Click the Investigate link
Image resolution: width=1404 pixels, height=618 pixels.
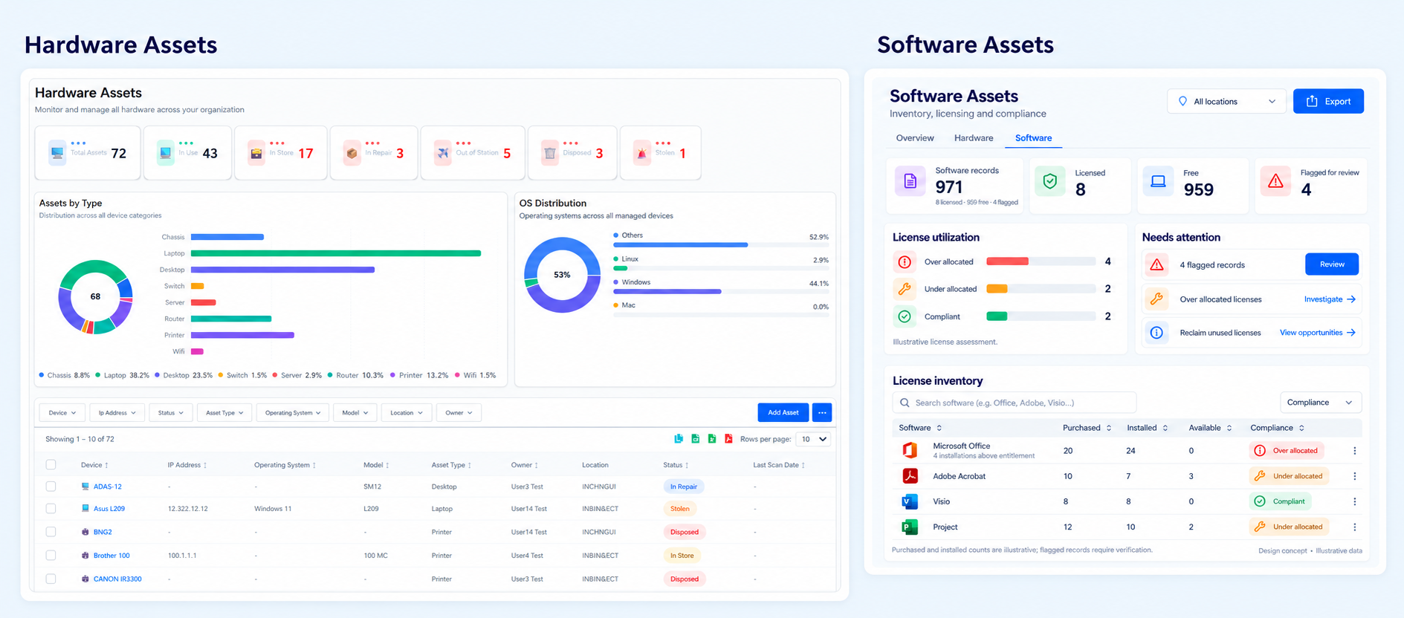point(1330,299)
